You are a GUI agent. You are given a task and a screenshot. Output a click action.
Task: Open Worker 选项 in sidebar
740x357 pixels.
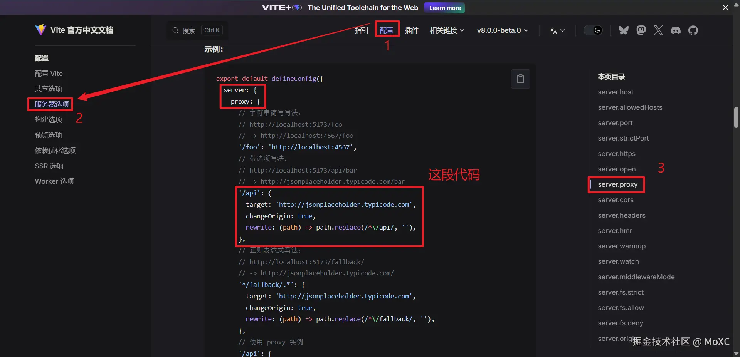point(54,181)
